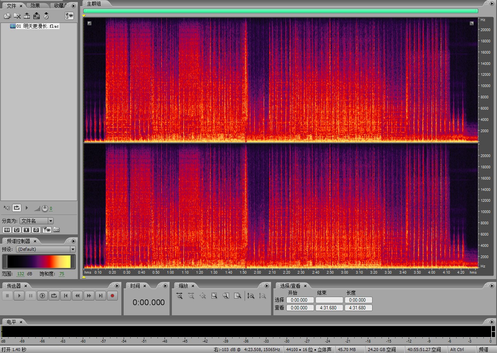Viewport: 497px width, 353px height.
Task: Click the Rewind button
Action: pyautogui.click(x=77, y=296)
